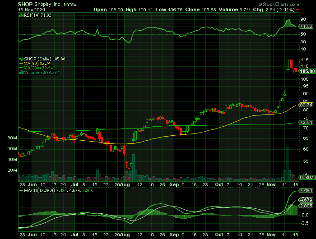This screenshot has width=316, height=239.
Task: Select the Close 105.88 header value
Action: click(x=200, y=9)
